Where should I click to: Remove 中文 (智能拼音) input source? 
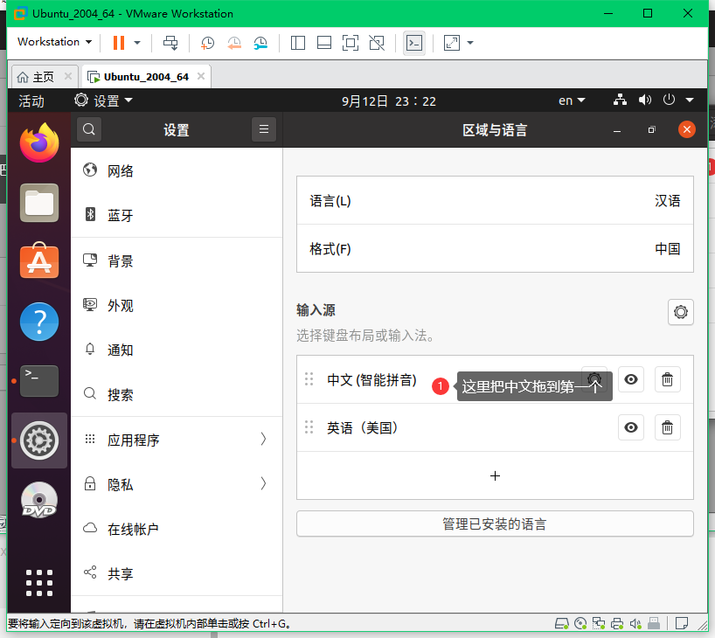click(x=667, y=379)
